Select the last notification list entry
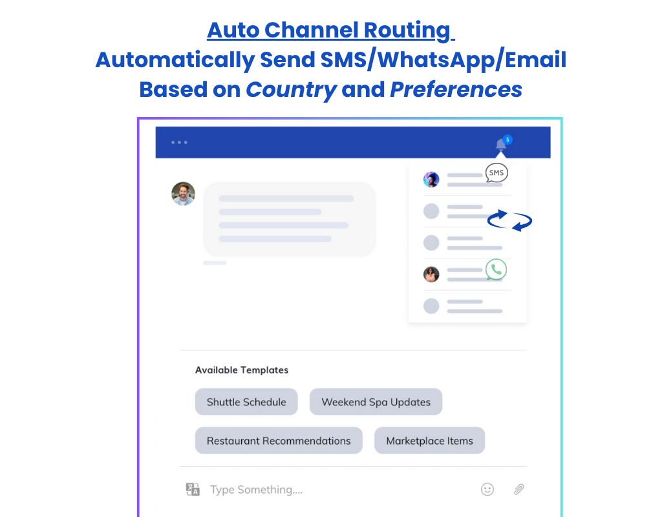 [467, 306]
